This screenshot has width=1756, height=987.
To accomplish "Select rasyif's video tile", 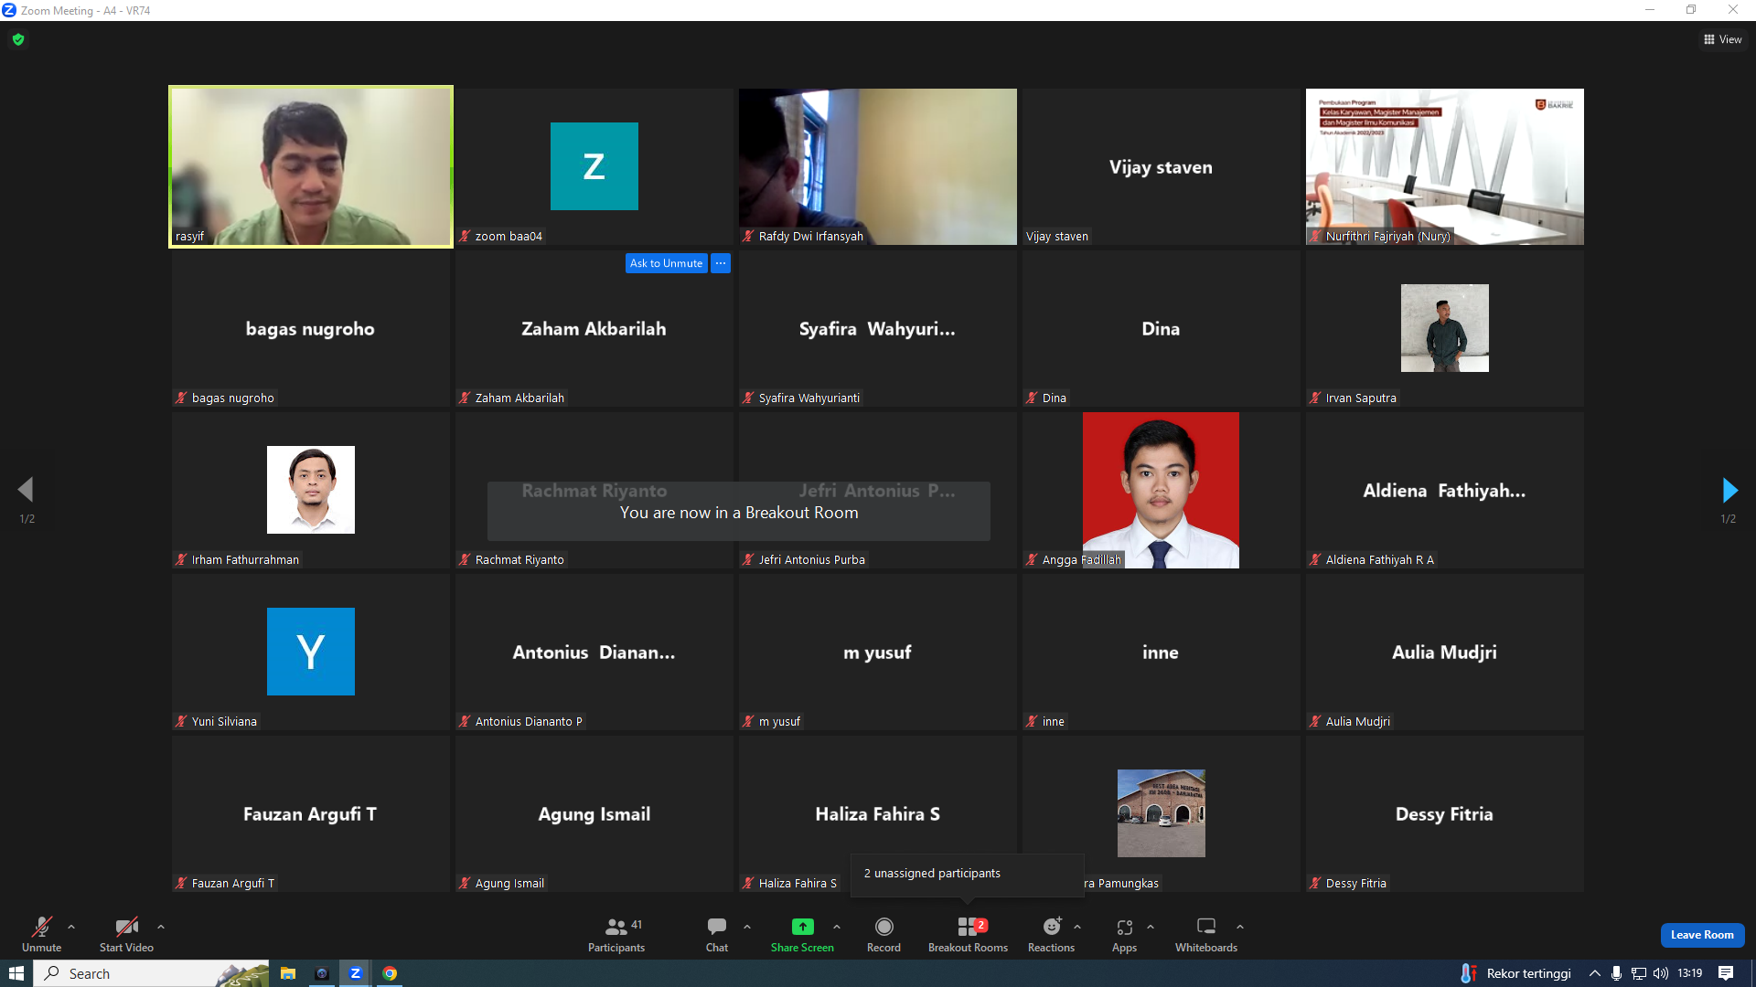I will pos(311,166).
